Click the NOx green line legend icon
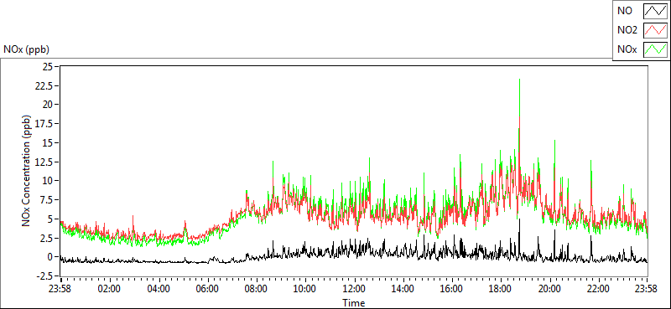Image resolution: width=671 pixels, height=309 pixels. (655, 49)
